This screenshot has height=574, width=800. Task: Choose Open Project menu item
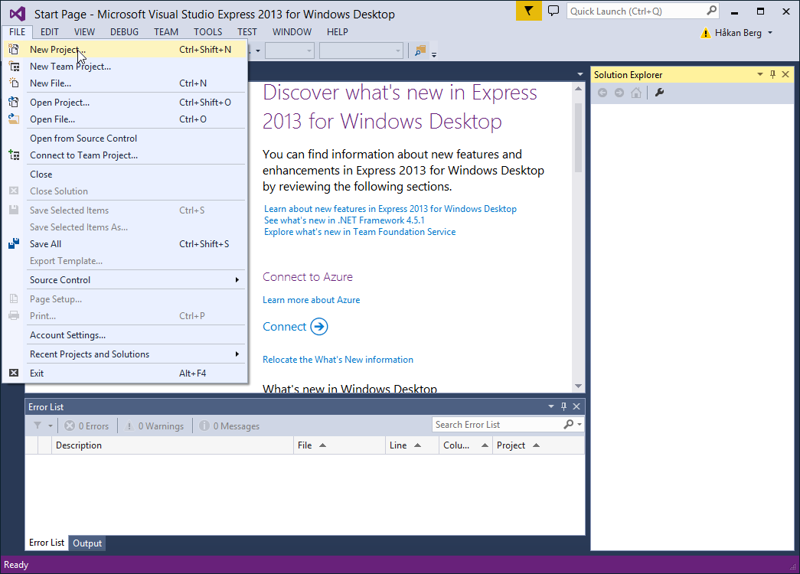tap(125, 103)
